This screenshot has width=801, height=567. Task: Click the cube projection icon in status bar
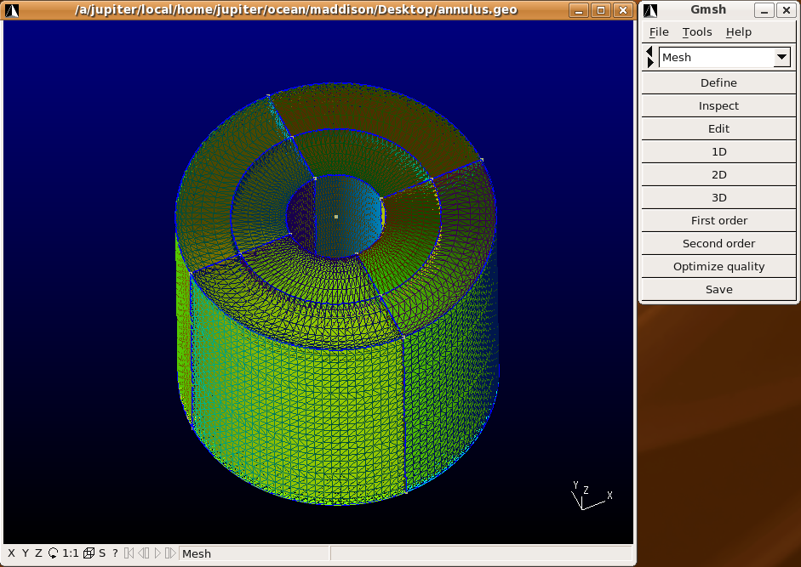click(x=89, y=553)
